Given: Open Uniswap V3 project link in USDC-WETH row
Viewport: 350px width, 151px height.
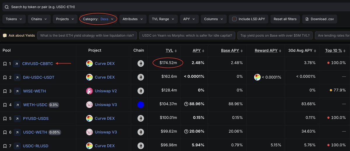Looking at the screenshot, I should [x=106, y=132].
